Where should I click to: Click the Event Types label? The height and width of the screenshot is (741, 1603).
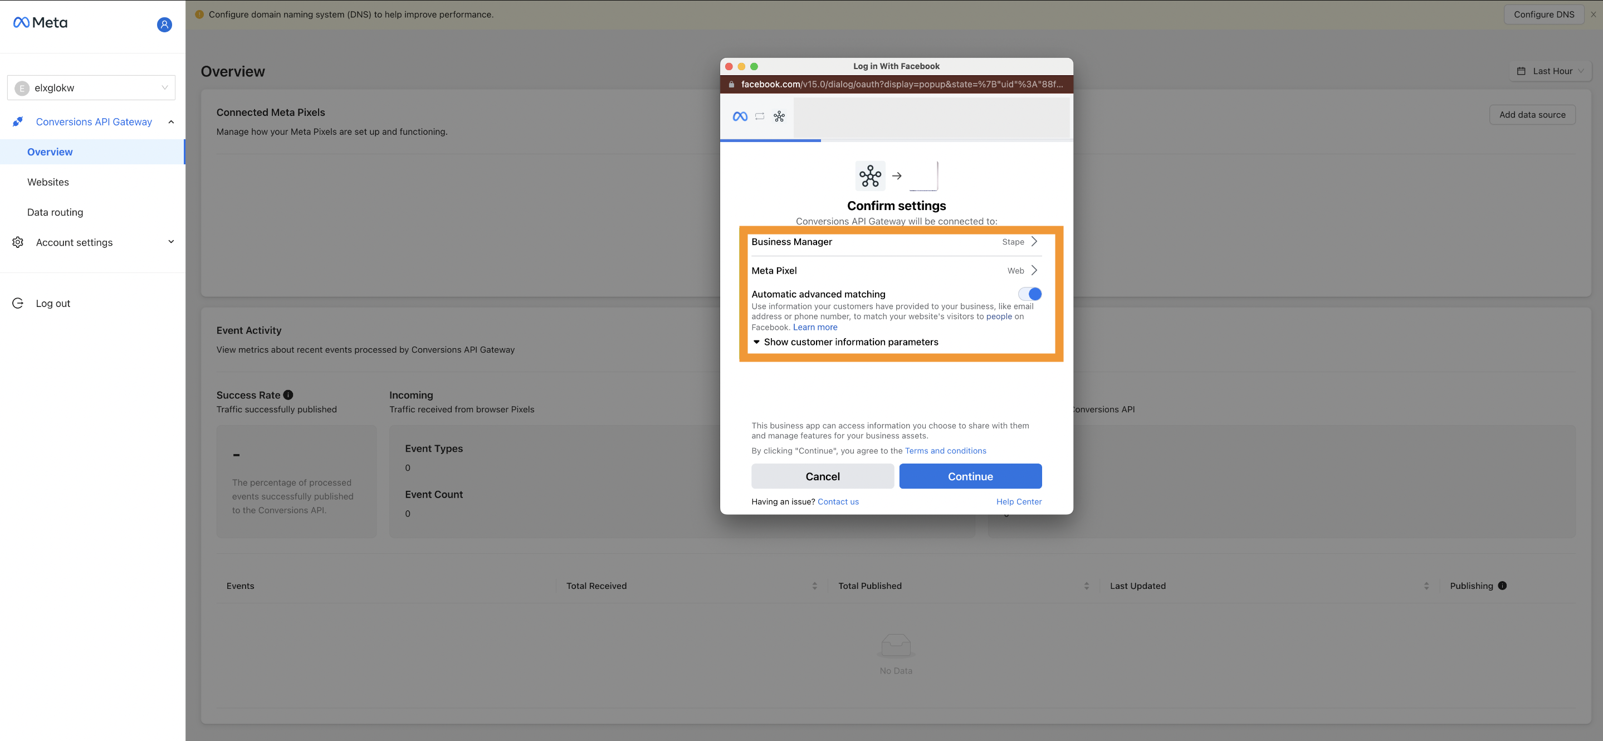434,449
